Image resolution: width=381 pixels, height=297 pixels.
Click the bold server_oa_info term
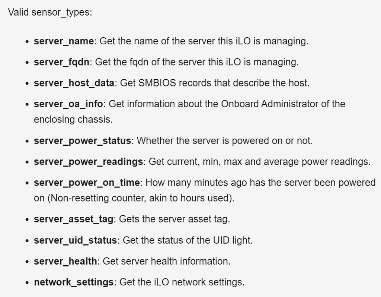pos(68,104)
